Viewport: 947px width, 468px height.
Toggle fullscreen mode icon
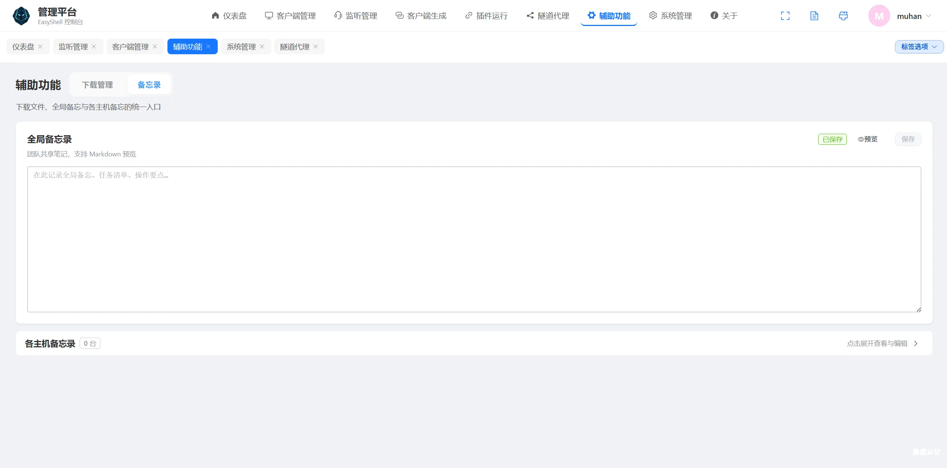[x=785, y=16]
